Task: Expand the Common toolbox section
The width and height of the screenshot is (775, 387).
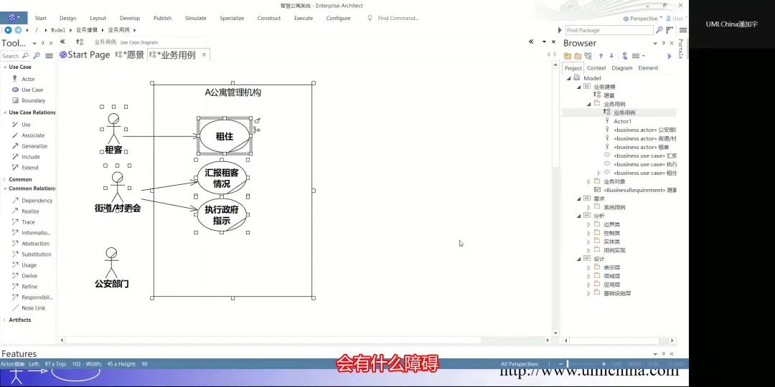Action: coord(5,180)
